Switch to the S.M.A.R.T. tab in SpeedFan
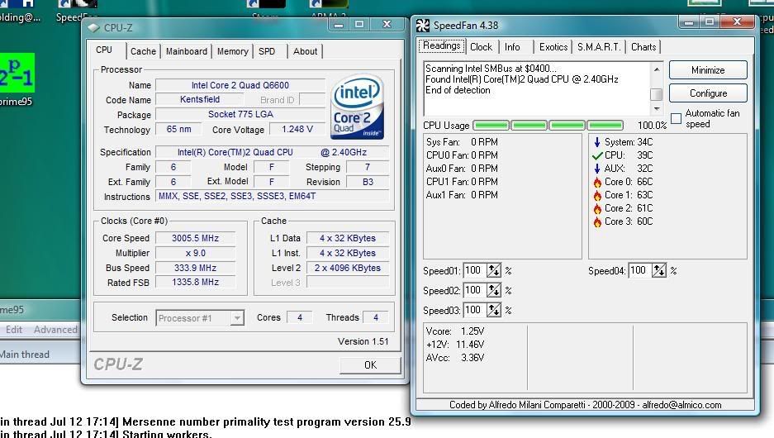 coord(599,47)
